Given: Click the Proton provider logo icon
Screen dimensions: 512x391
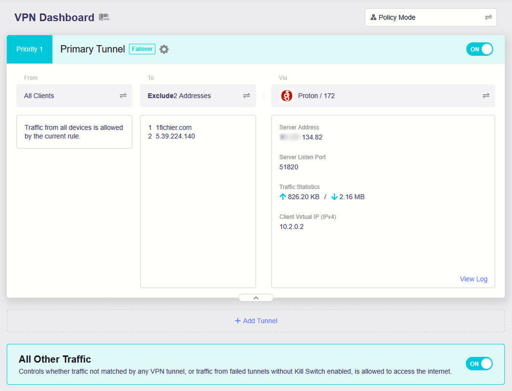Looking at the screenshot, I should click(x=286, y=95).
